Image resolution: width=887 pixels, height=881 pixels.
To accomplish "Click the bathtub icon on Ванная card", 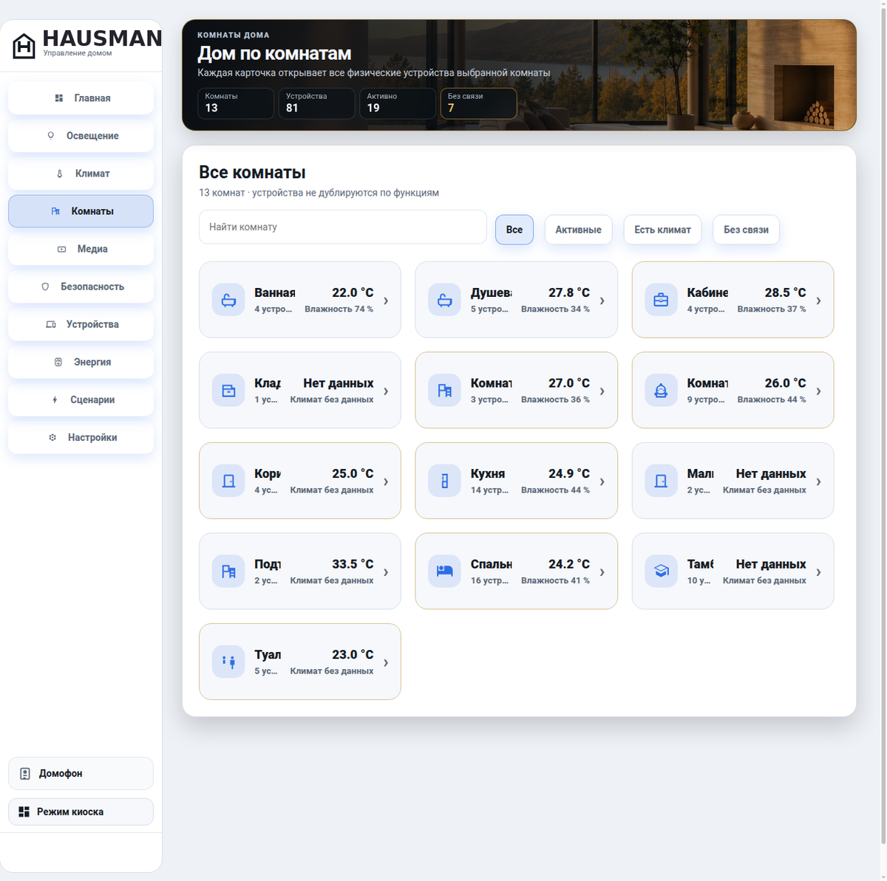I will click(228, 301).
